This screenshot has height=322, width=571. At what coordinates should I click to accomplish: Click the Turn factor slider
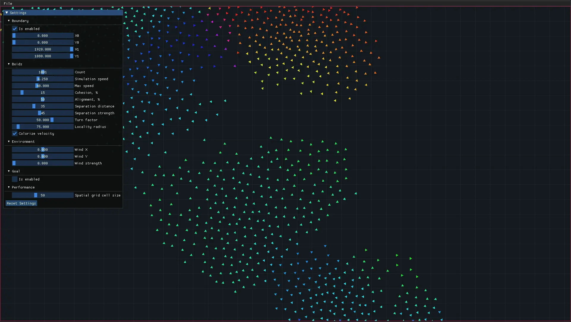42,120
